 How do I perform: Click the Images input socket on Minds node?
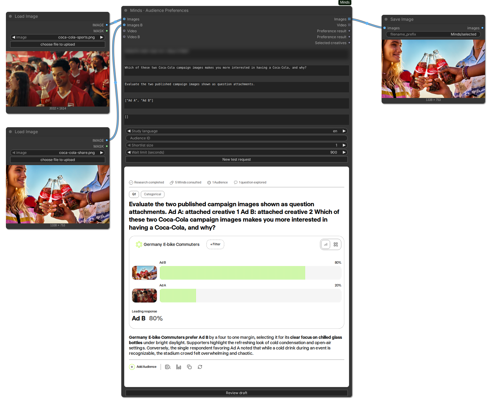point(124,19)
